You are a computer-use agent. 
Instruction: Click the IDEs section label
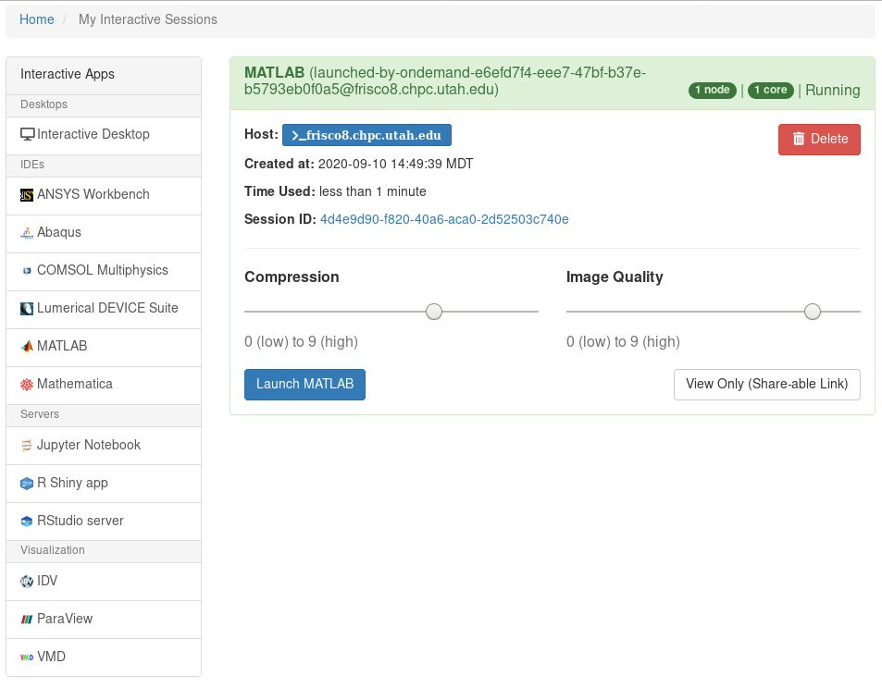(x=32, y=165)
